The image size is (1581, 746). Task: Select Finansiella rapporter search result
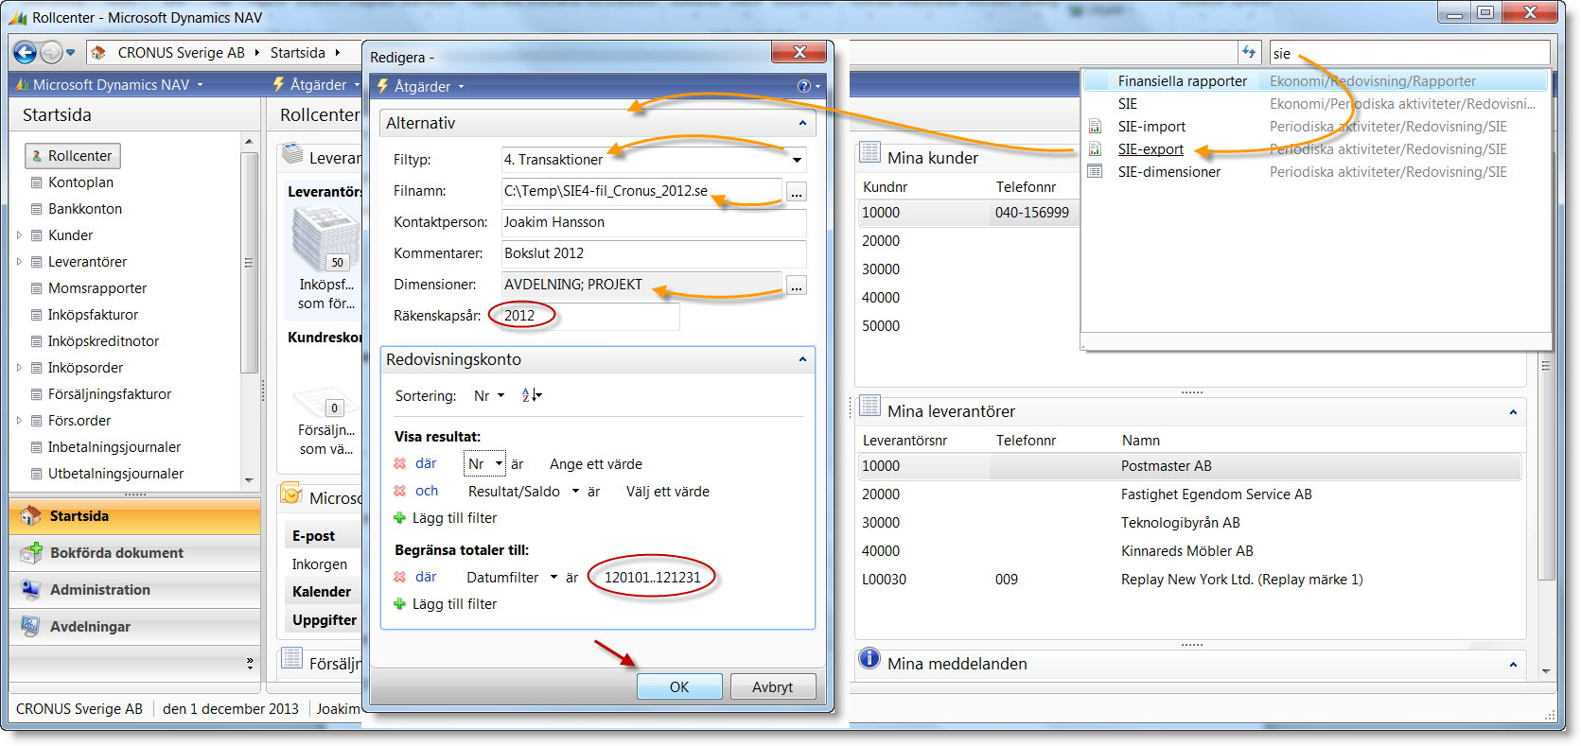pos(1182,81)
